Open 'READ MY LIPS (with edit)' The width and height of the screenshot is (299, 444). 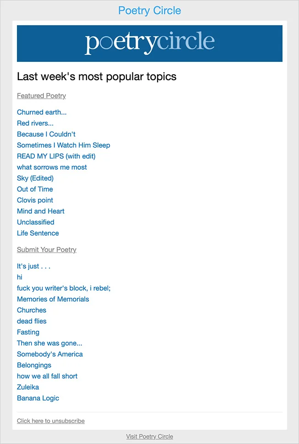[56, 156]
